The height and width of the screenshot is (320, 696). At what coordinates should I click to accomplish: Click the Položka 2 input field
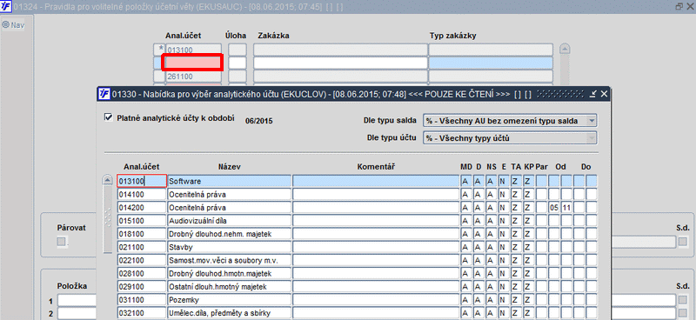77,313
